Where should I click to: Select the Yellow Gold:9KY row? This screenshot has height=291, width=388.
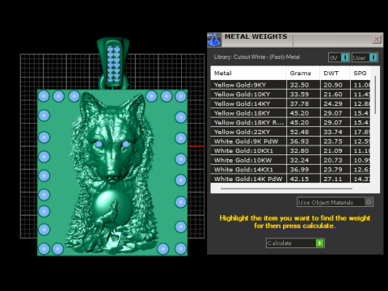point(290,85)
